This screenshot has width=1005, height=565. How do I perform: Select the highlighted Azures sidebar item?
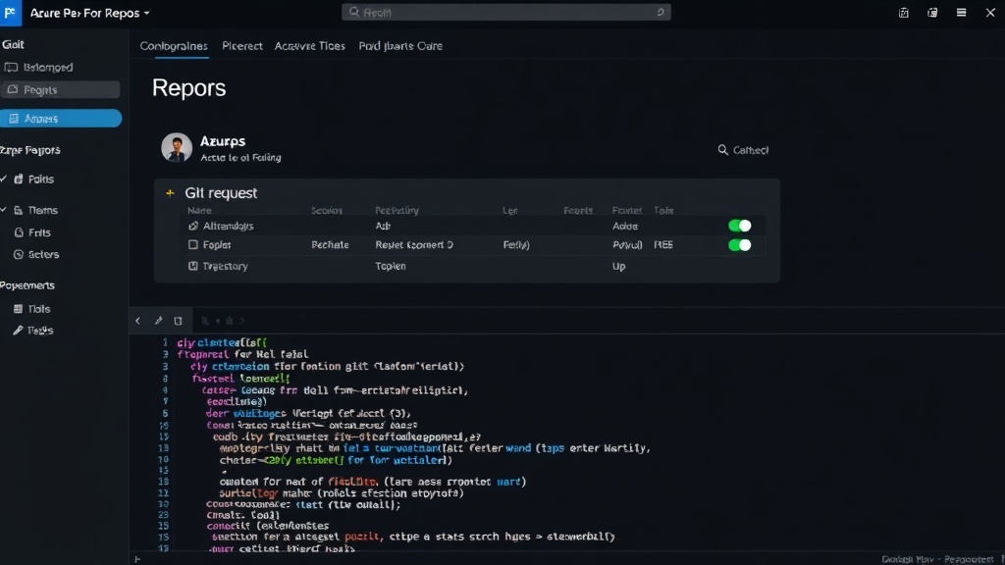tap(61, 119)
